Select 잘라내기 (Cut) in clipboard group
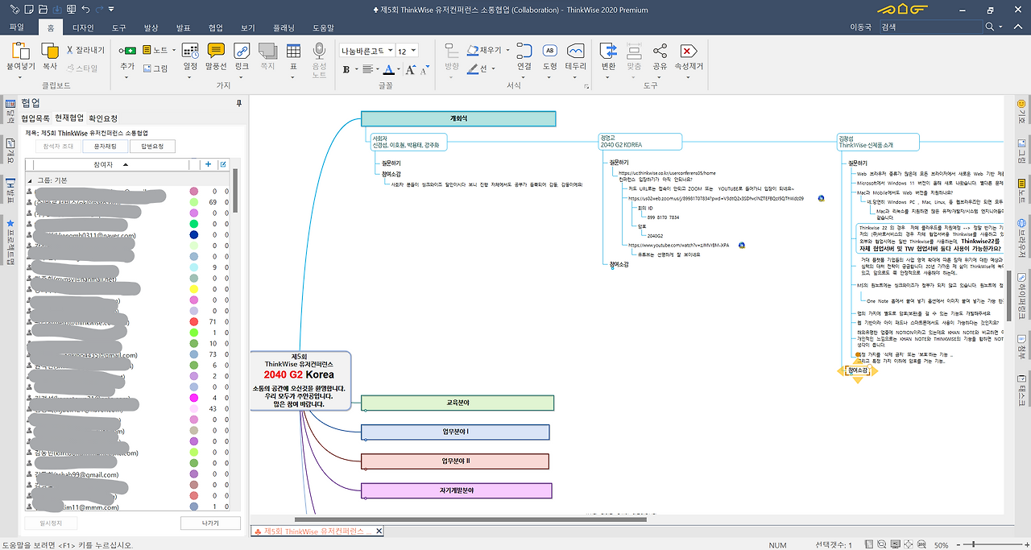Viewport: 1031px width, 550px height. tap(85, 49)
